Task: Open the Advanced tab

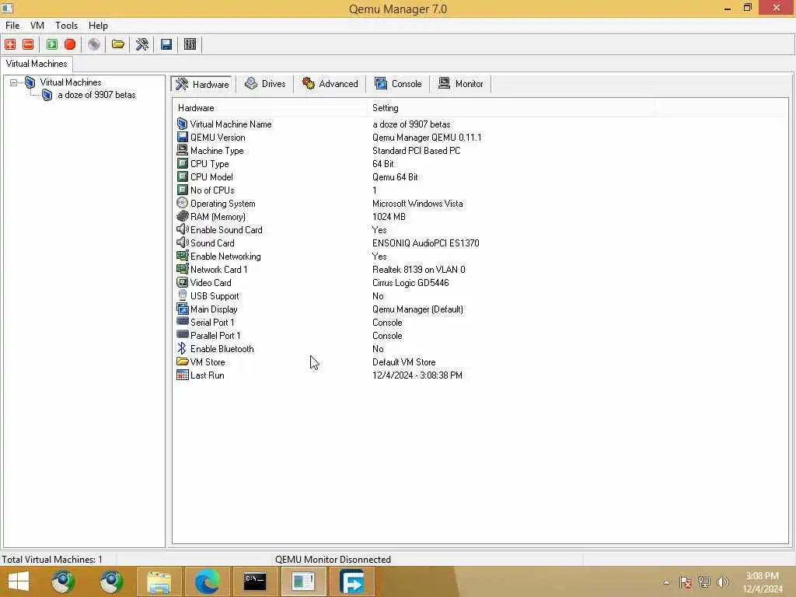Action: coord(330,84)
